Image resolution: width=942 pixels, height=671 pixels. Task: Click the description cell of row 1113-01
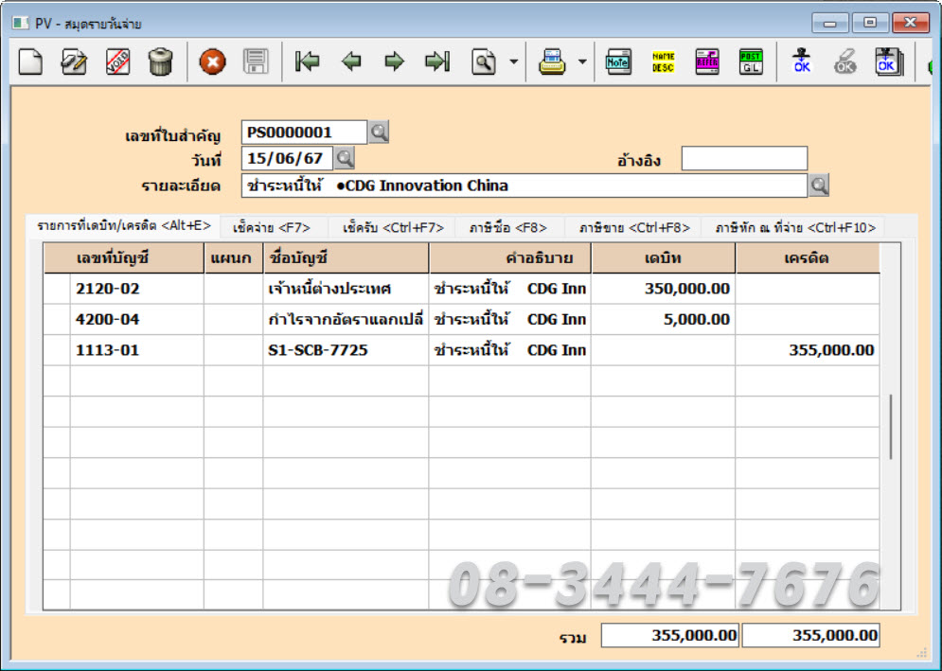pos(510,350)
